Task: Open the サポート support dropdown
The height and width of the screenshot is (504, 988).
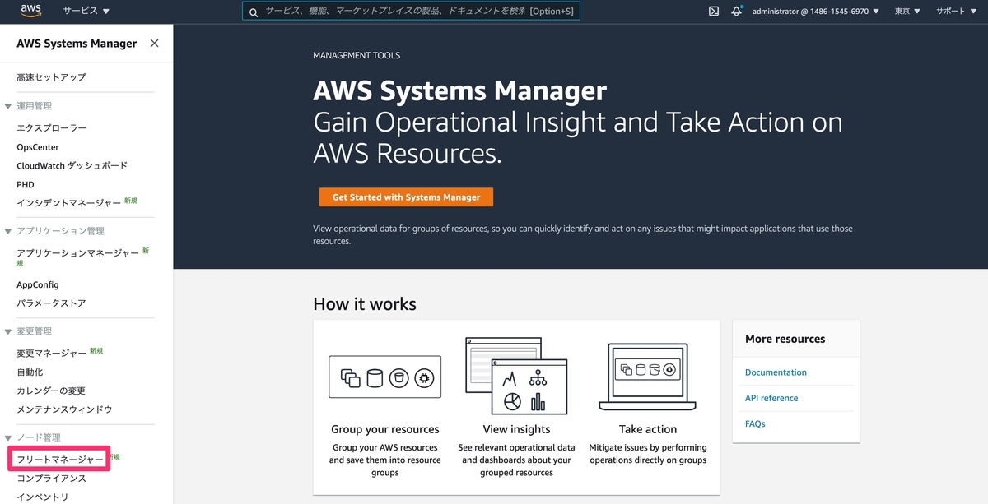Action: click(x=956, y=12)
